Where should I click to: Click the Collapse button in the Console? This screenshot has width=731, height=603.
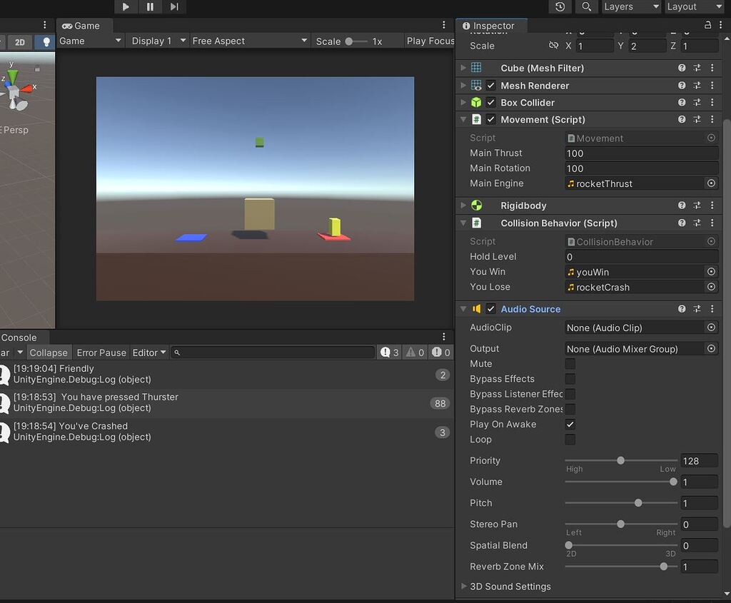coord(49,352)
